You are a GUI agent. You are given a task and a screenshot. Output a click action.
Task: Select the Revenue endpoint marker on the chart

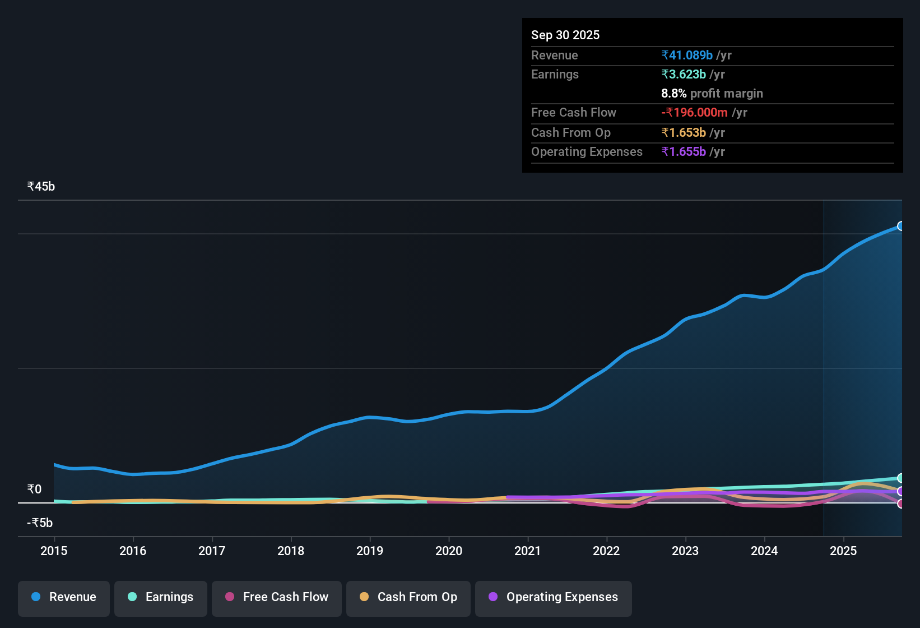pyautogui.click(x=901, y=226)
